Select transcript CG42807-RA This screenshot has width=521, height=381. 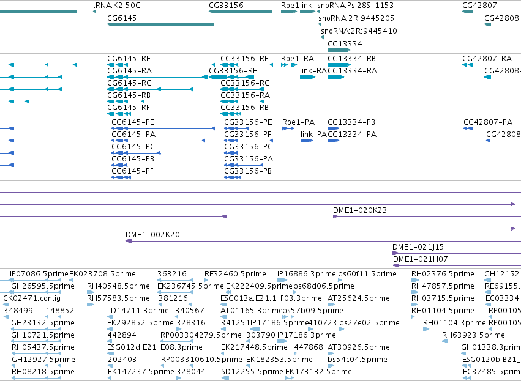(x=468, y=65)
